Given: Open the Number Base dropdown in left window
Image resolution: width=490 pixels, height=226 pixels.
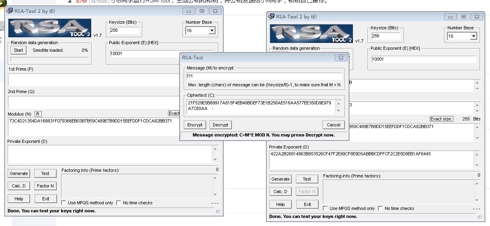Looking at the screenshot, I should tap(212, 31).
